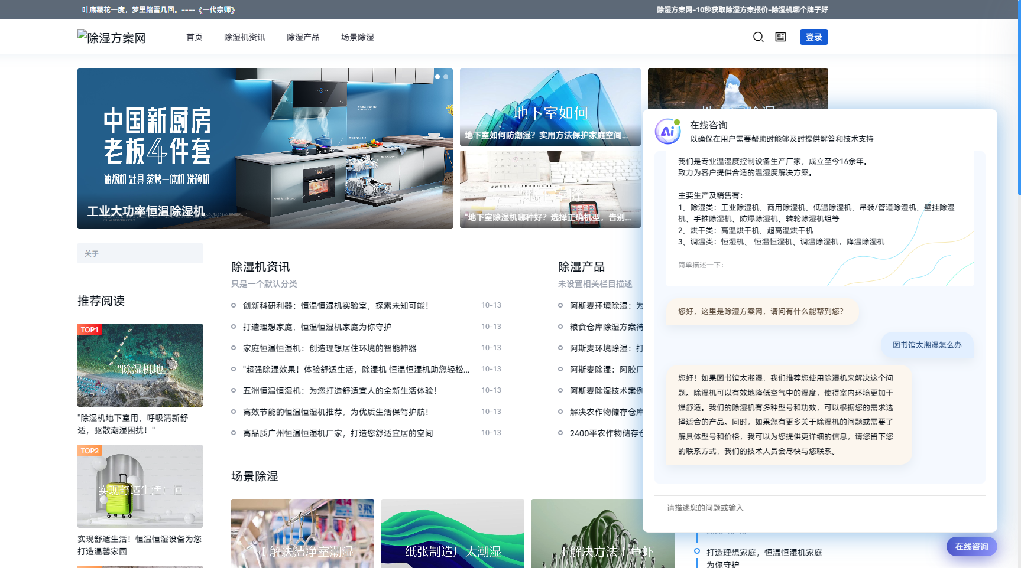Open article 五洲恒温恒湿机 link
The height and width of the screenshot is (568, 1021).
pyautogui.click(x=339, y=391)
